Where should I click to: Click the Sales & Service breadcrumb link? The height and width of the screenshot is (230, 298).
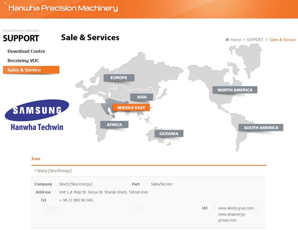283,39
